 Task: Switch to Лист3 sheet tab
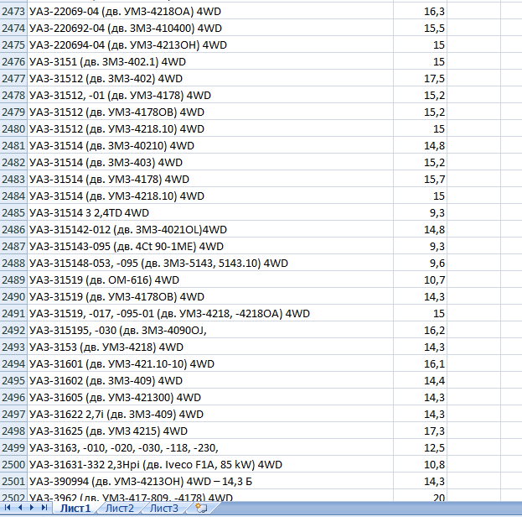tap(164, 509)
